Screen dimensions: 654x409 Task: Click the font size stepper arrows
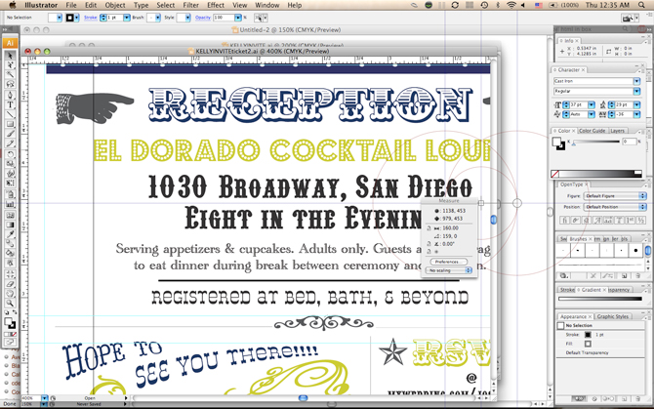point(566,104)
